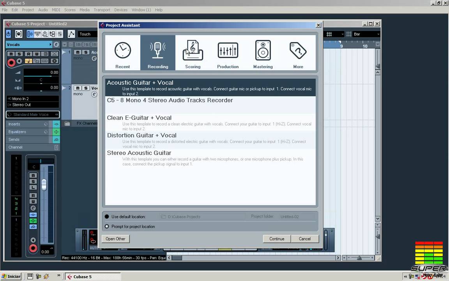
Task: Open the Devices menu
Action: pos(121,10)
